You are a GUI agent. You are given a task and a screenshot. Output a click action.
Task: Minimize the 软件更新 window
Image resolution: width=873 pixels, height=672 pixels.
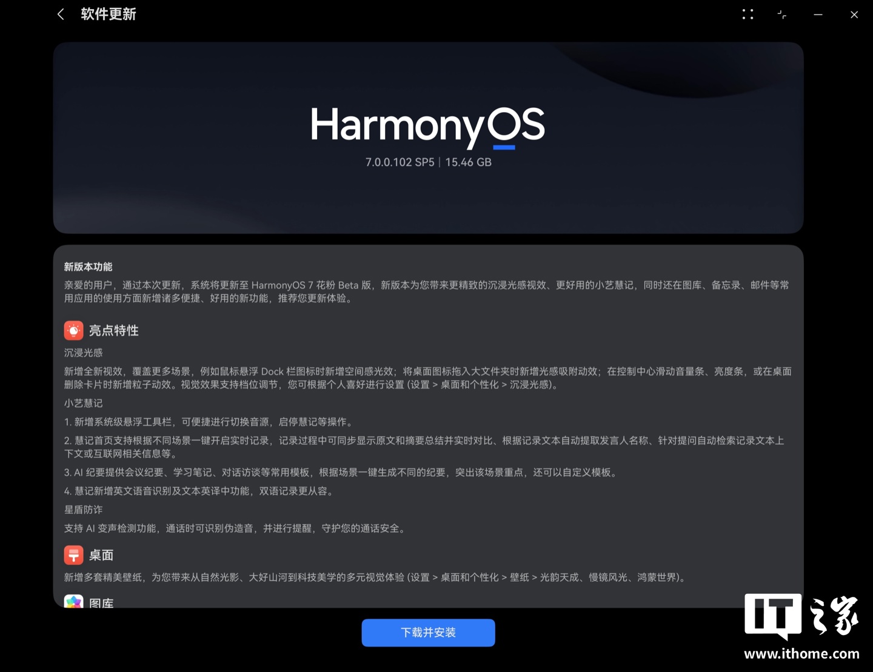pyautogui.click(x=818, y=15)
